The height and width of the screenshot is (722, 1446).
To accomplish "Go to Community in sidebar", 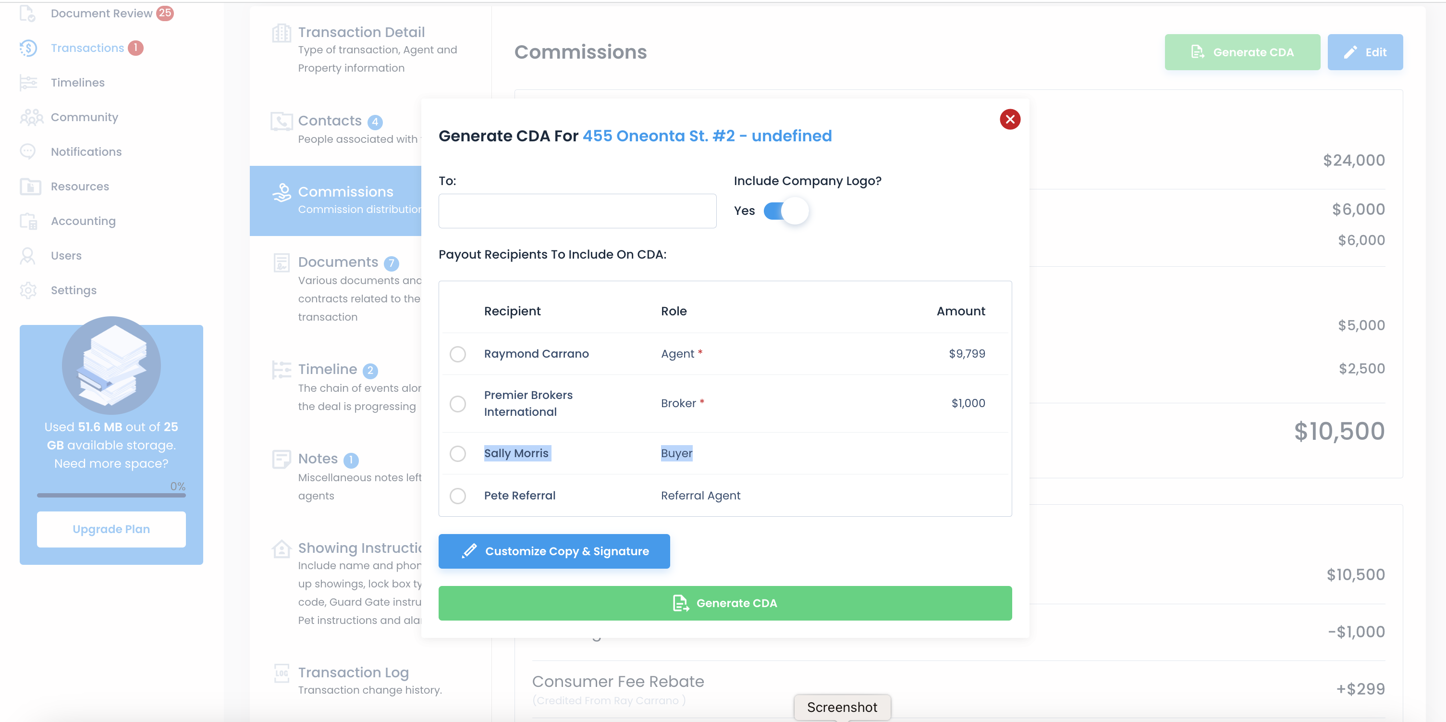I will point(84,117).
